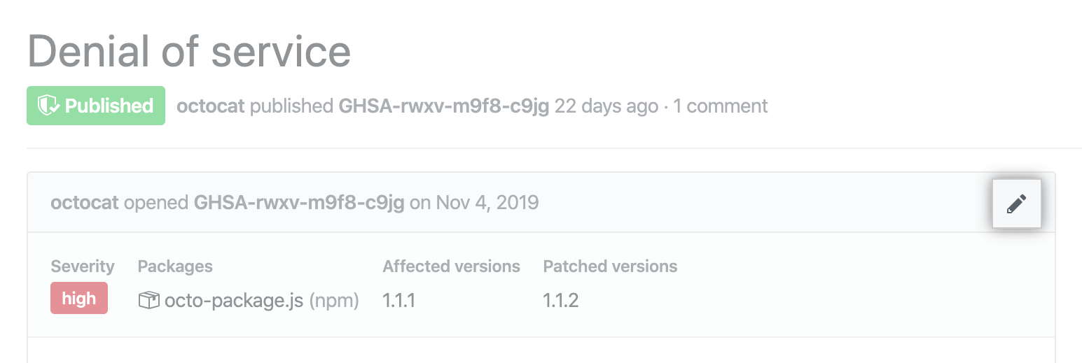
Task: Click the Patched versions heading
Action: coord(610,266)
